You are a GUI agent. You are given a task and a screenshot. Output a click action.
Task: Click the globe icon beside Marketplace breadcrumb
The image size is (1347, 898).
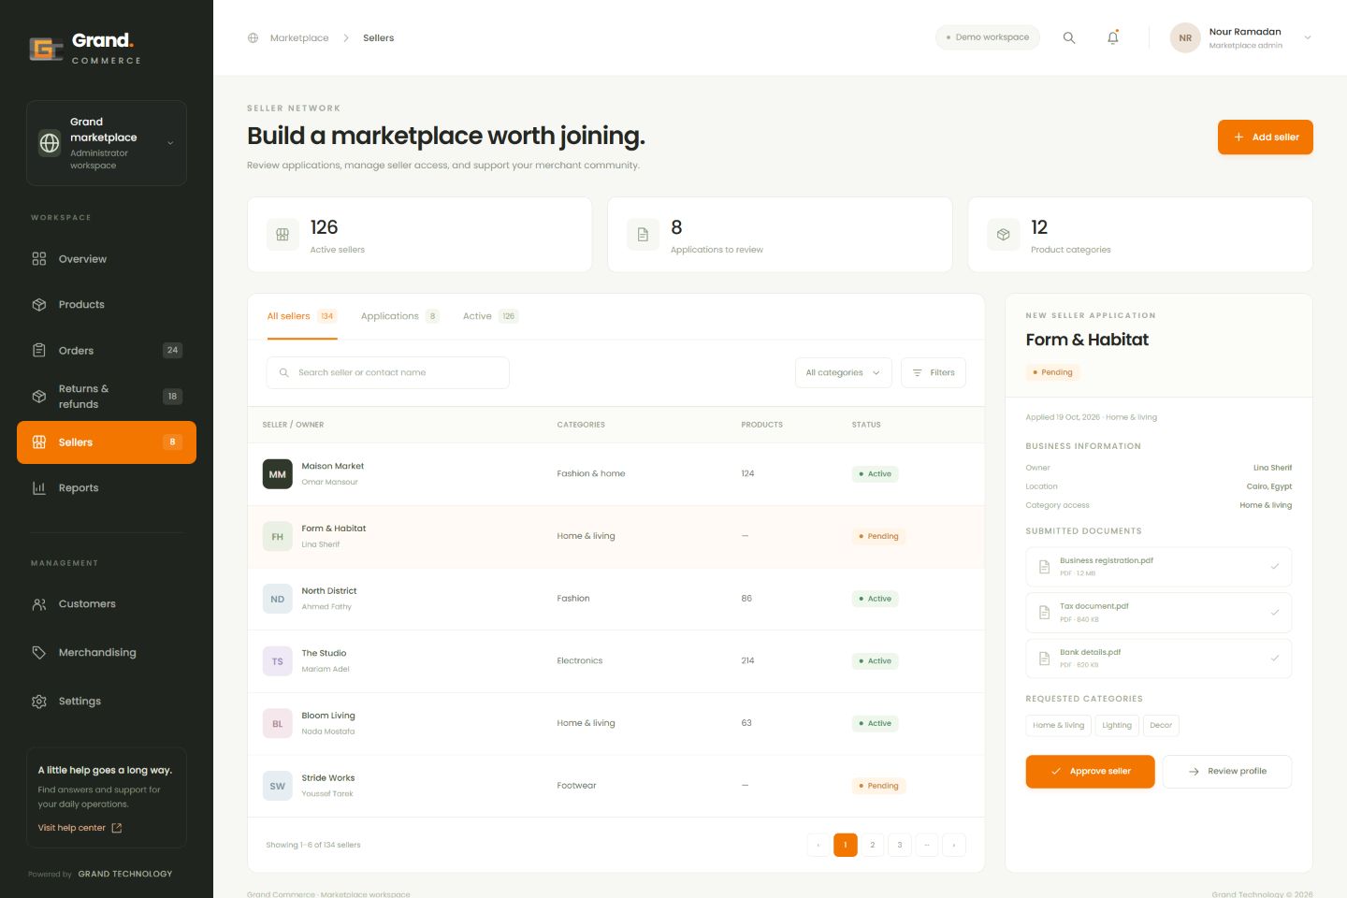point(253,38)
